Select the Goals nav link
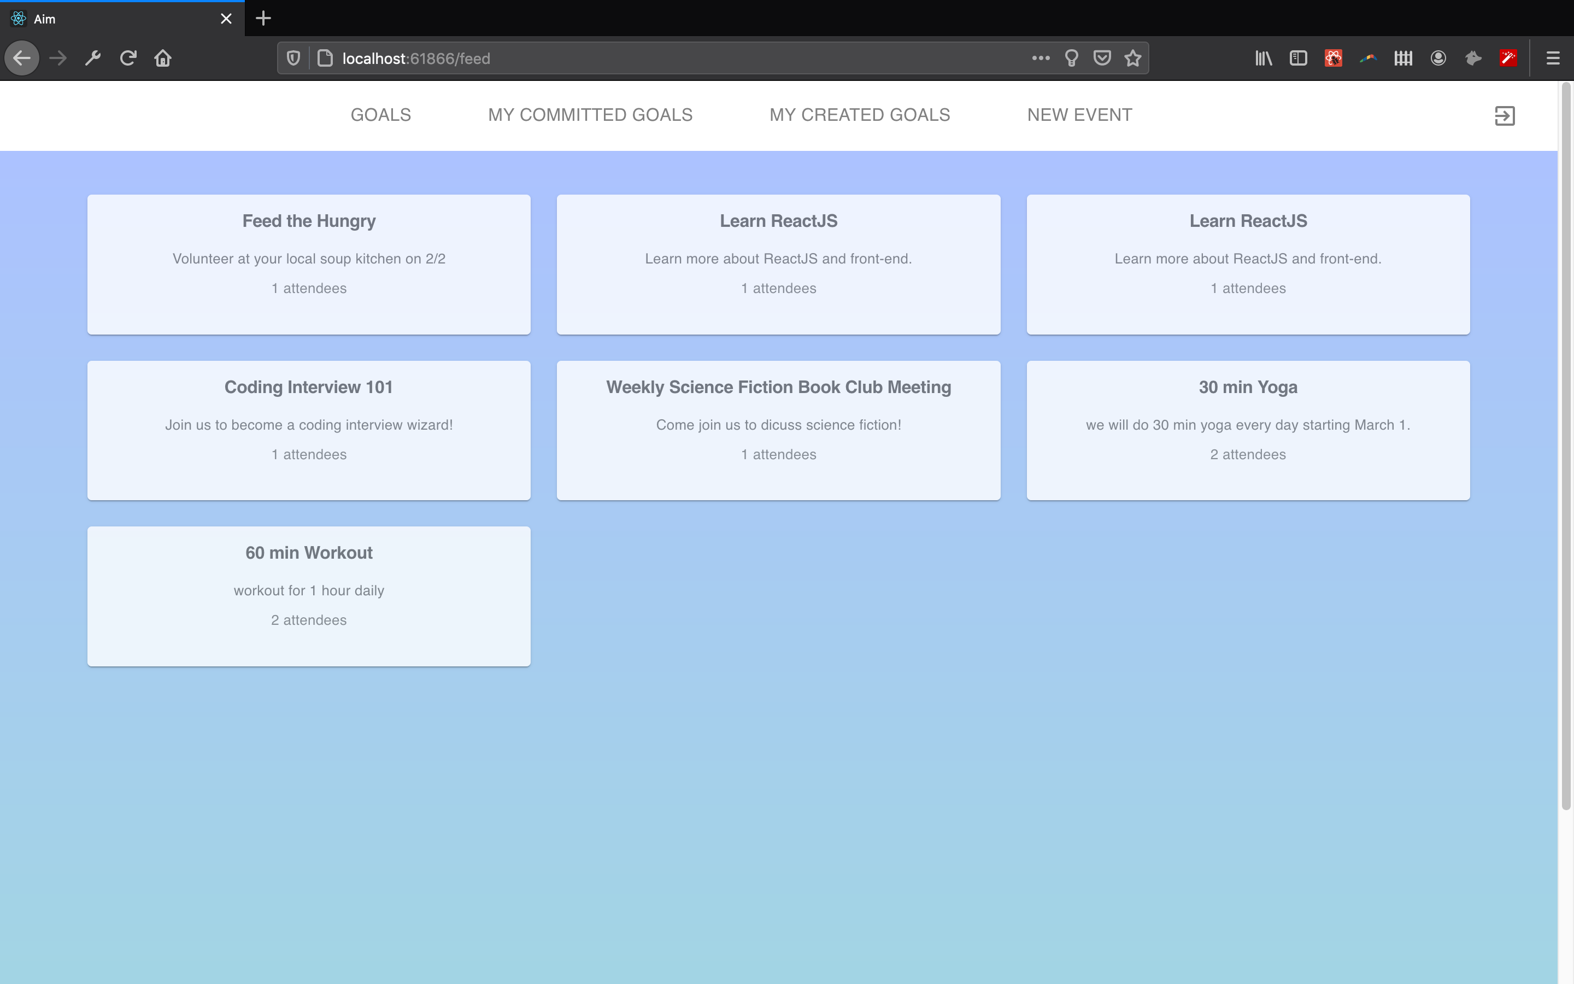The image size is (1574, 984). tap(380, 115)
